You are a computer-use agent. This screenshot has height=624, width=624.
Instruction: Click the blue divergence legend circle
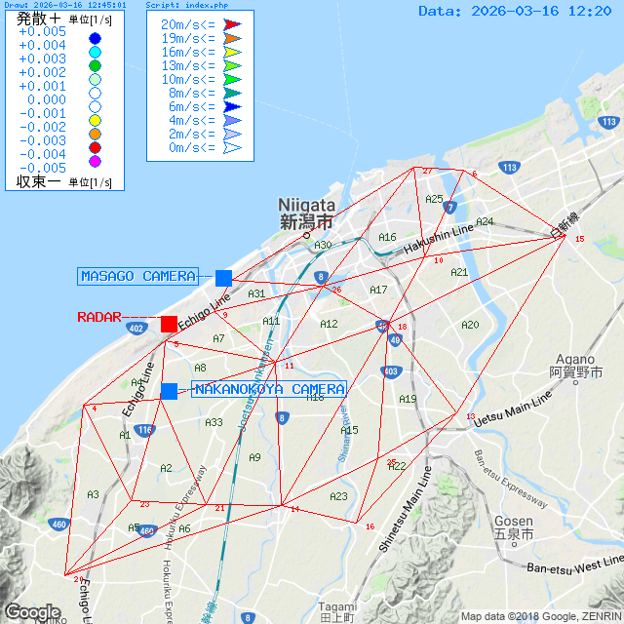[x=95, y=38]
